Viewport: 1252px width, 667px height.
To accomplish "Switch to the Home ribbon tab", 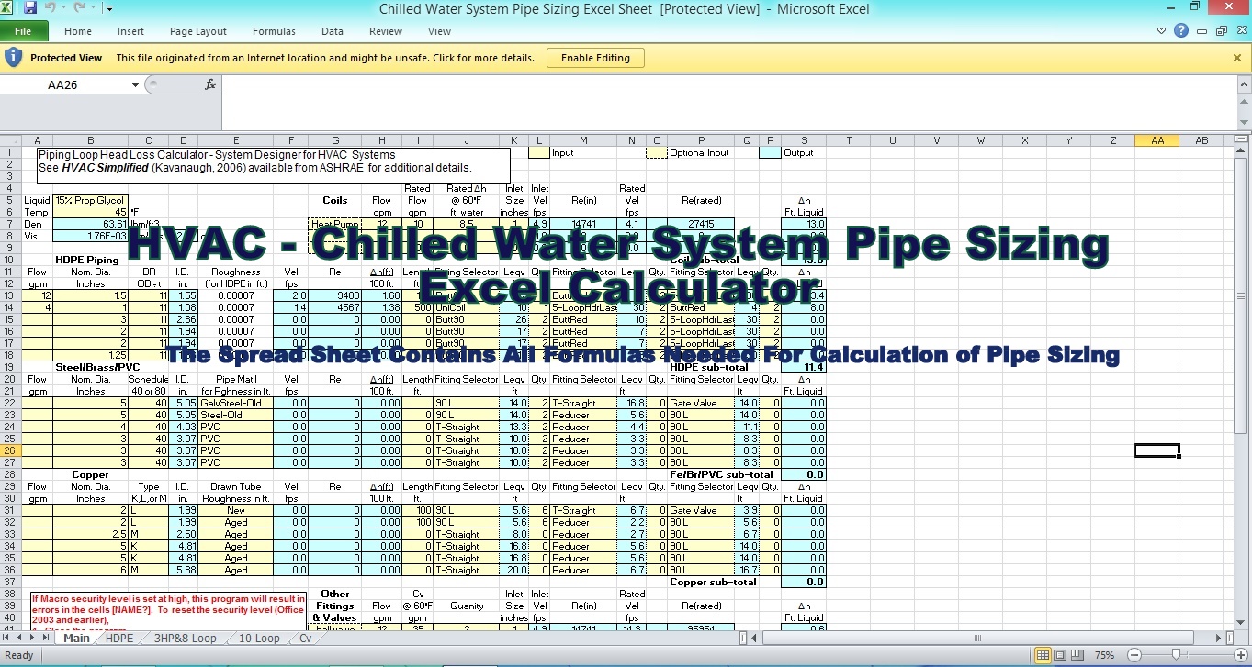I will [x=78, y=31].
